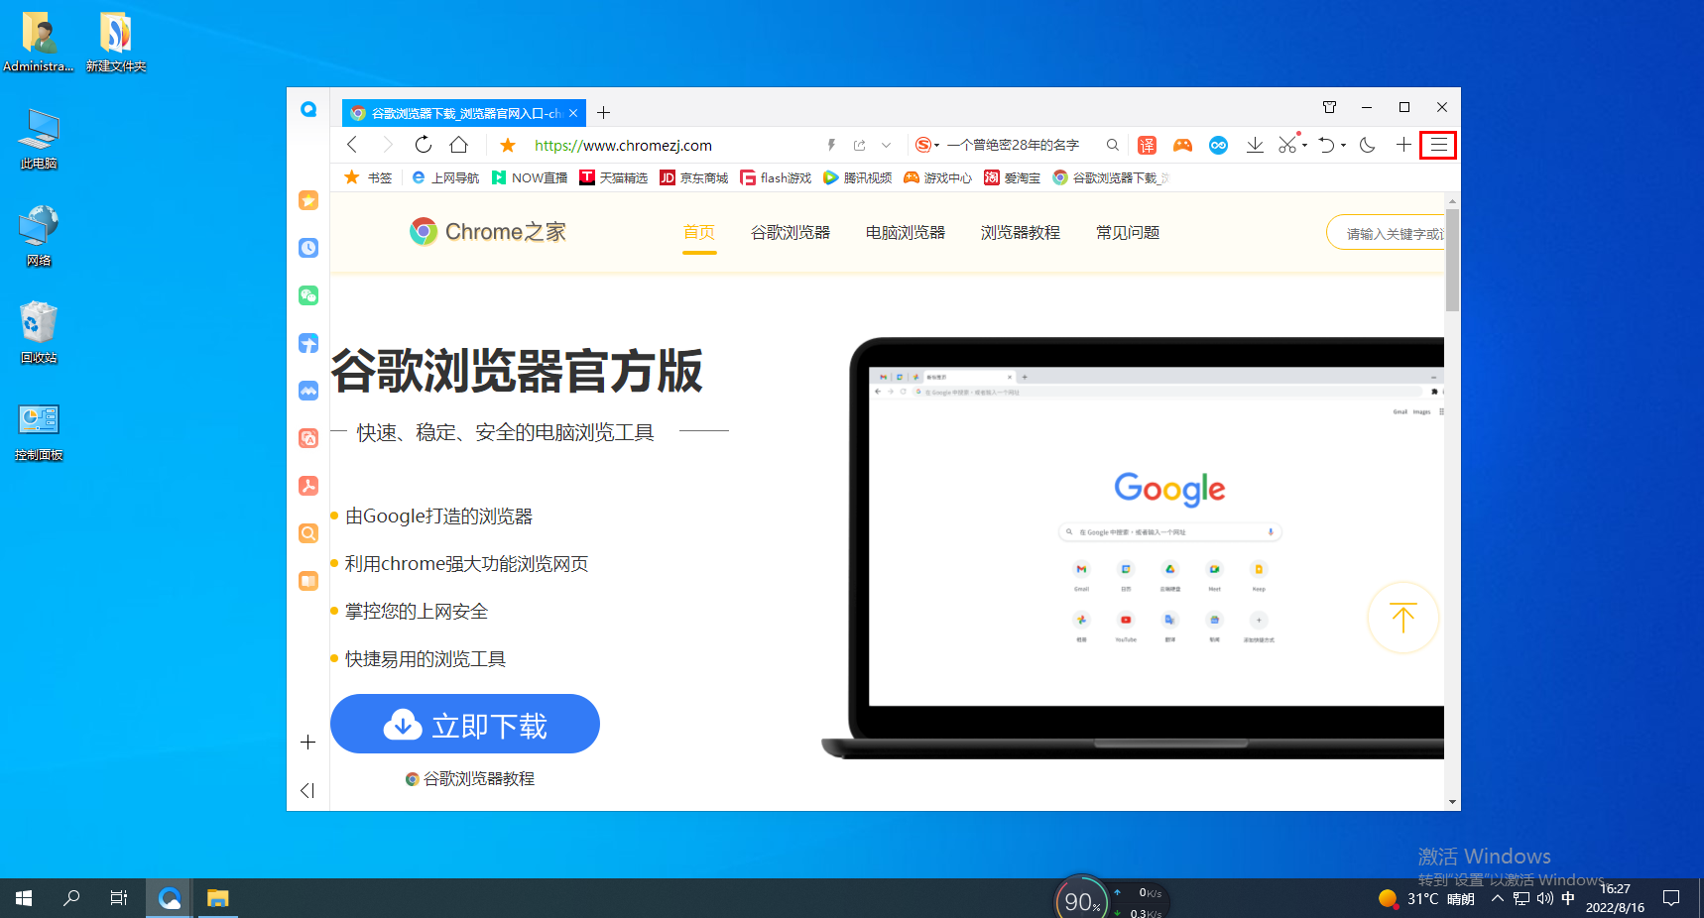Click the Chrome之家 site logo

click(488, 232)
